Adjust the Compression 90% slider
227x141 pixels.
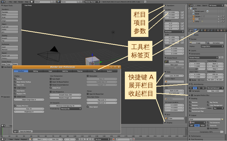(206, 132)
